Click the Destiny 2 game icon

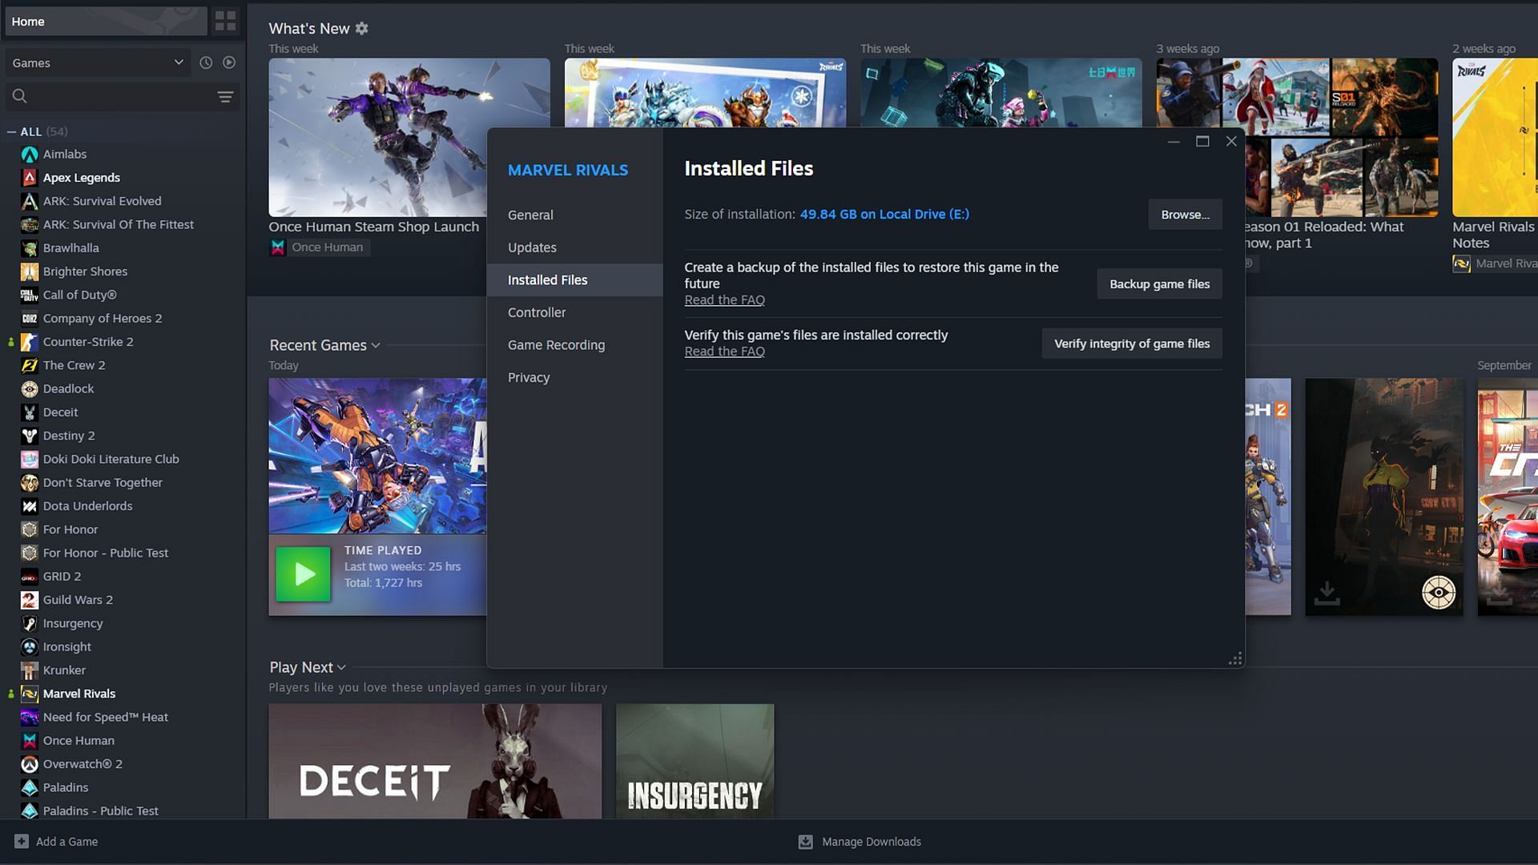click(x=30, y=436)
